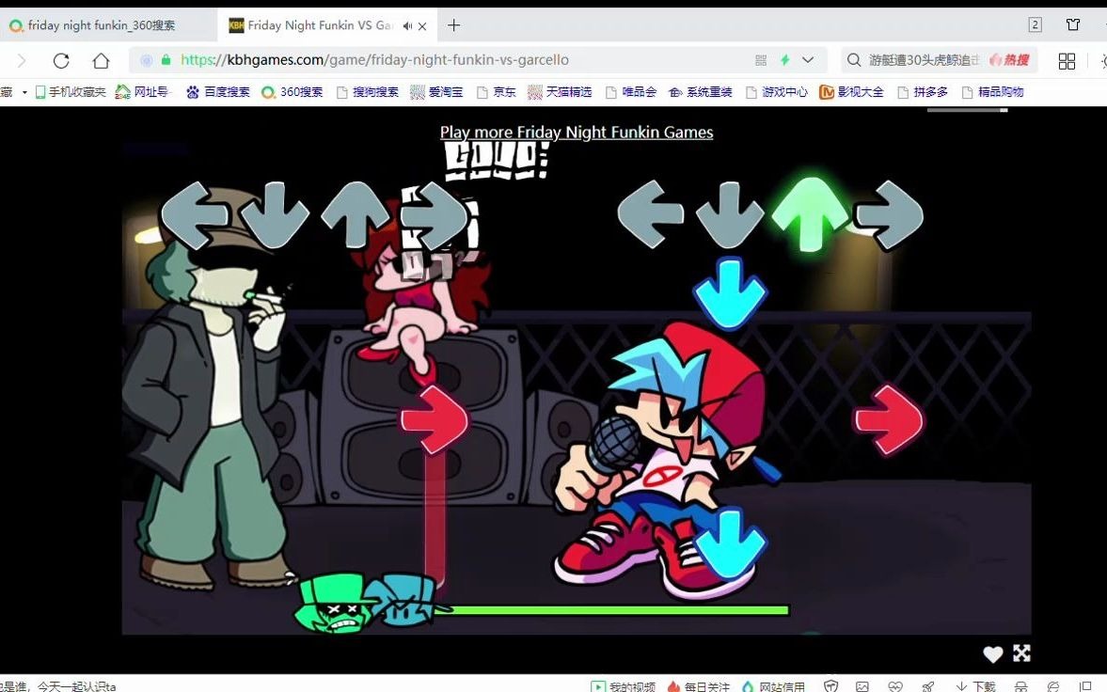Click the shirt skin icon in title bar
This screenshot has height=692, width=1107.
1073,24
